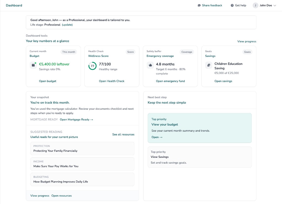The image size is (282, 204).
Task: Click Open Health Check
Action: [x=111, y=81]
